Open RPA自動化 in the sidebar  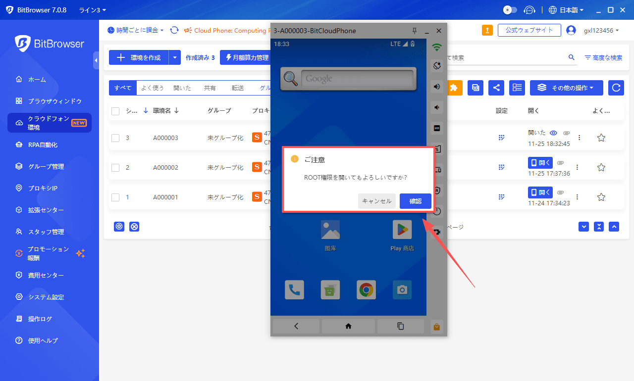click(x=43, y=145)
